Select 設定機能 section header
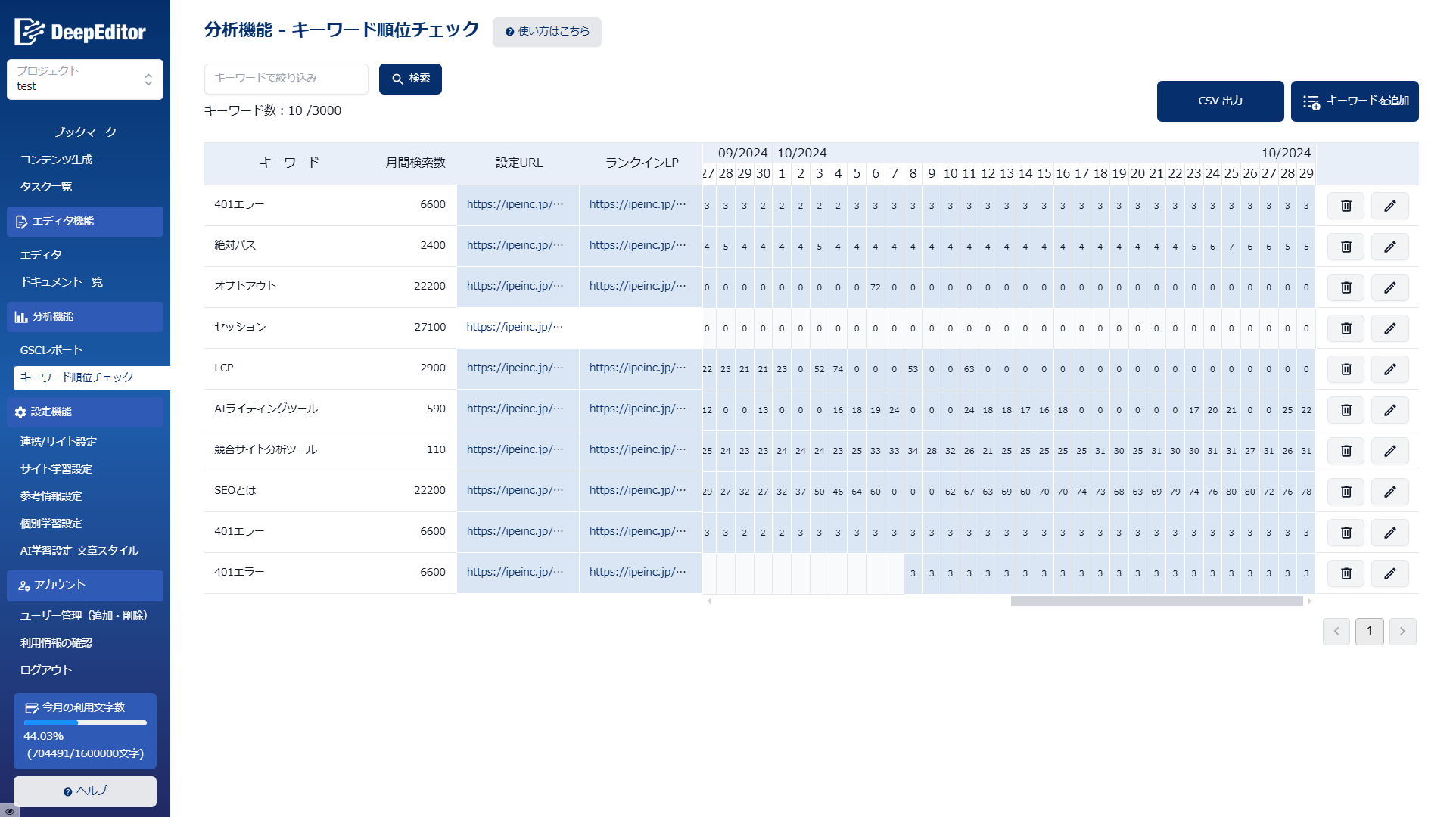 tap(85, 412)
